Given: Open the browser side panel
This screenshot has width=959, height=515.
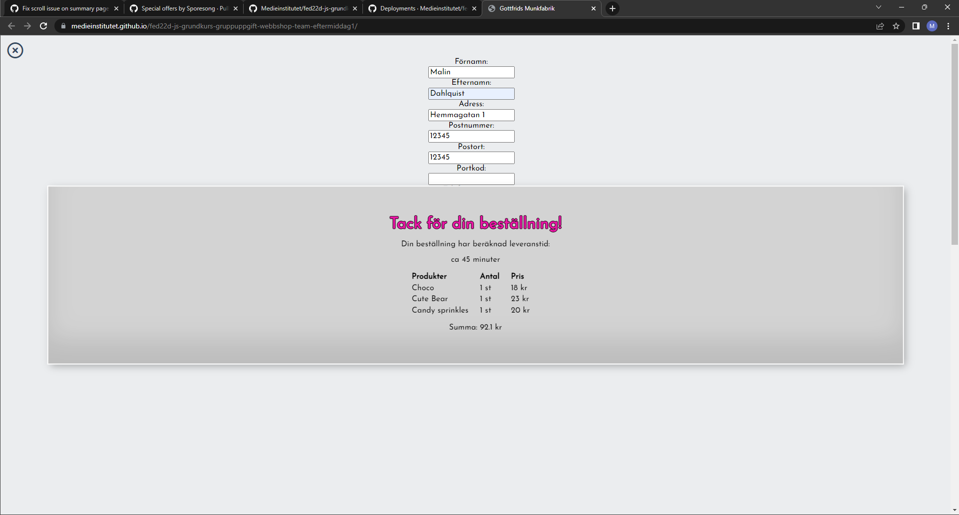Looking at the screenshot, I should (x=916, y=26).
